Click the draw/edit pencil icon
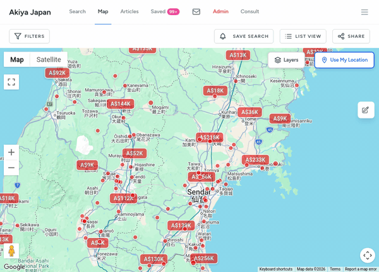This screenshot has width=379, height=272. (x=366, y=110)
